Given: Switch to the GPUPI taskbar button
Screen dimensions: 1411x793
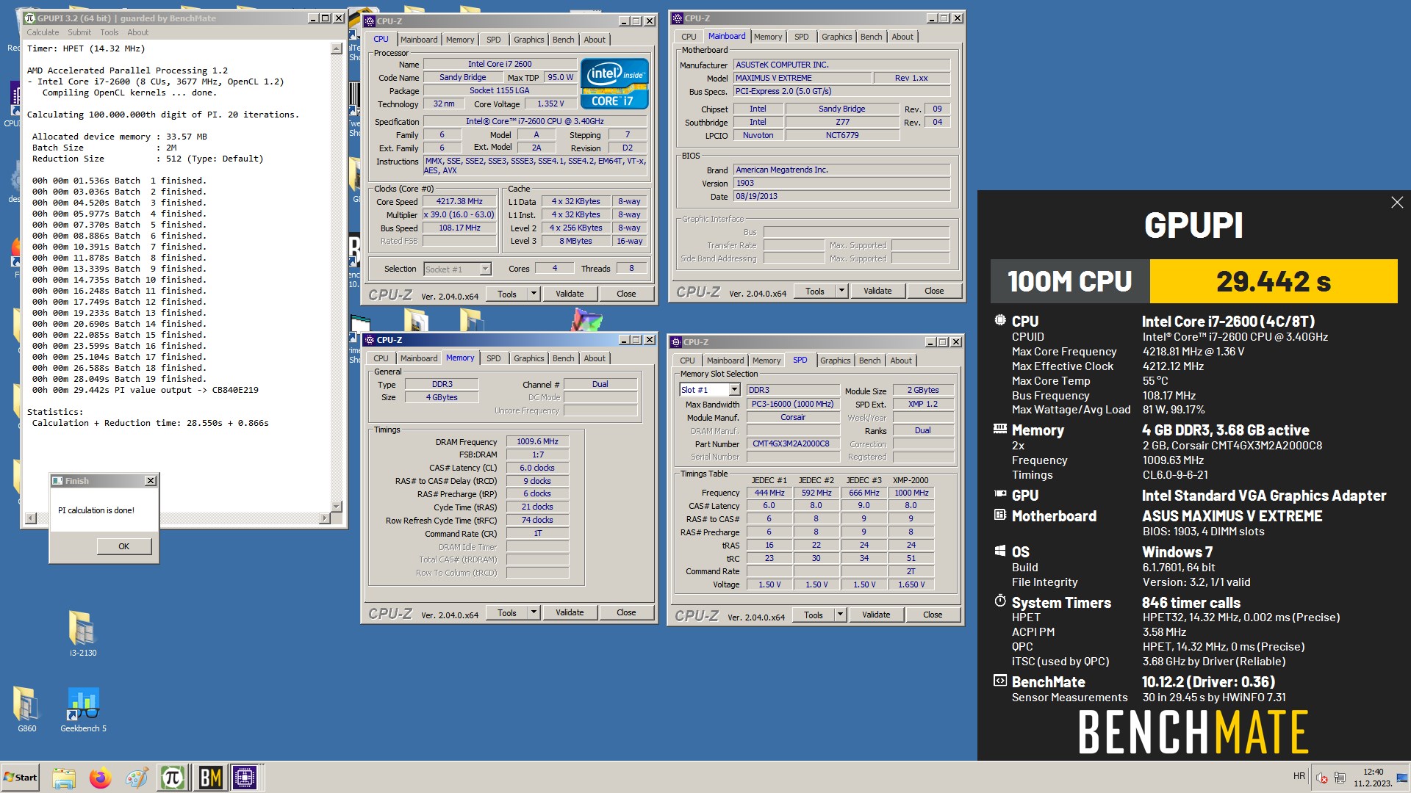Looking at the screenshot, I should (x=173, y=778).
